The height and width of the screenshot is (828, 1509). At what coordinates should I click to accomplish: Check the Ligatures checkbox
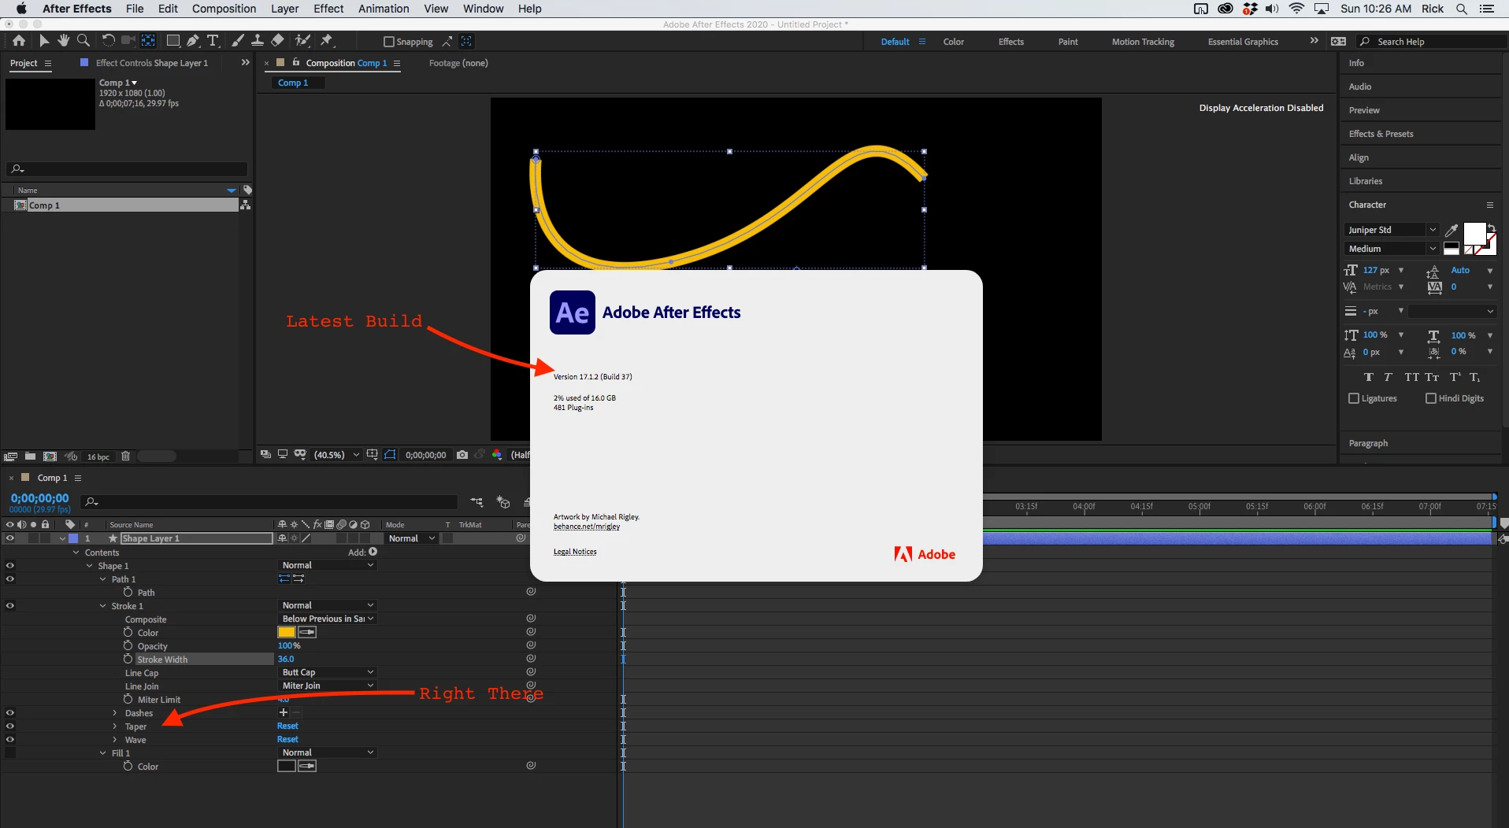[x=1354, y=398]
